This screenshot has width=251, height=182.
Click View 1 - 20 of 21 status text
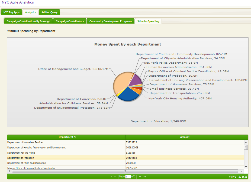[x=238, y=177]
